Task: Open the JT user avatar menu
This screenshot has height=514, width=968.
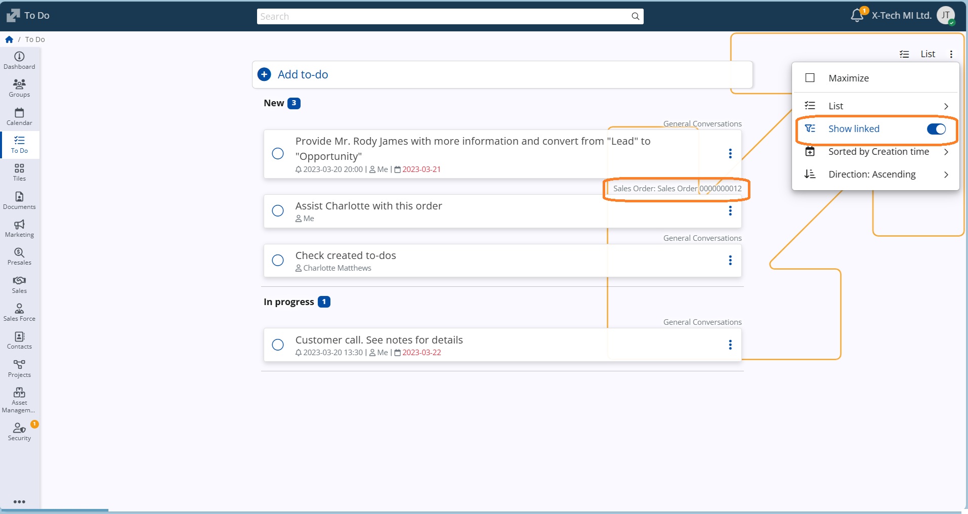Action: click(x=946, y=15)
